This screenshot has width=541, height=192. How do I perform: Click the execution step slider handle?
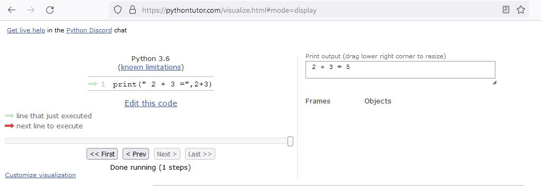click(291, 141)
